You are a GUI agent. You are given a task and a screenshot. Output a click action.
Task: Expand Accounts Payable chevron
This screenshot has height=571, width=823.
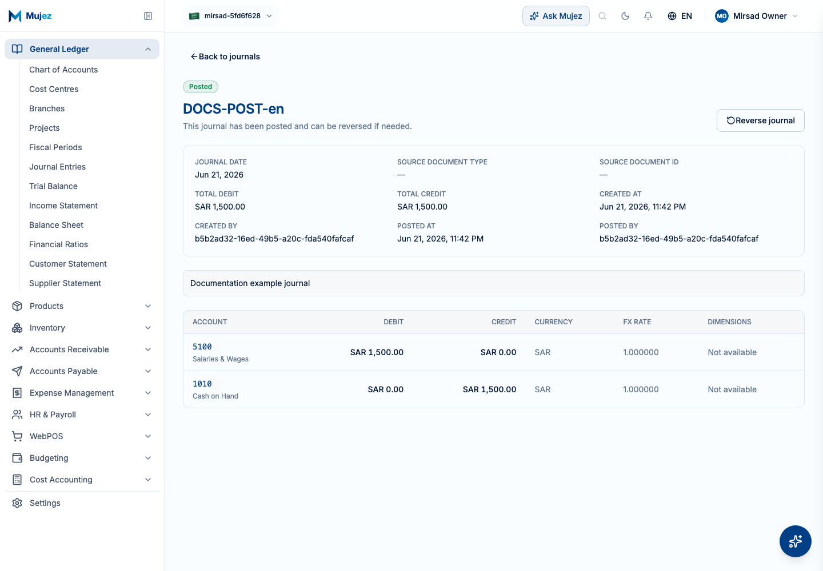pos(148,371)
